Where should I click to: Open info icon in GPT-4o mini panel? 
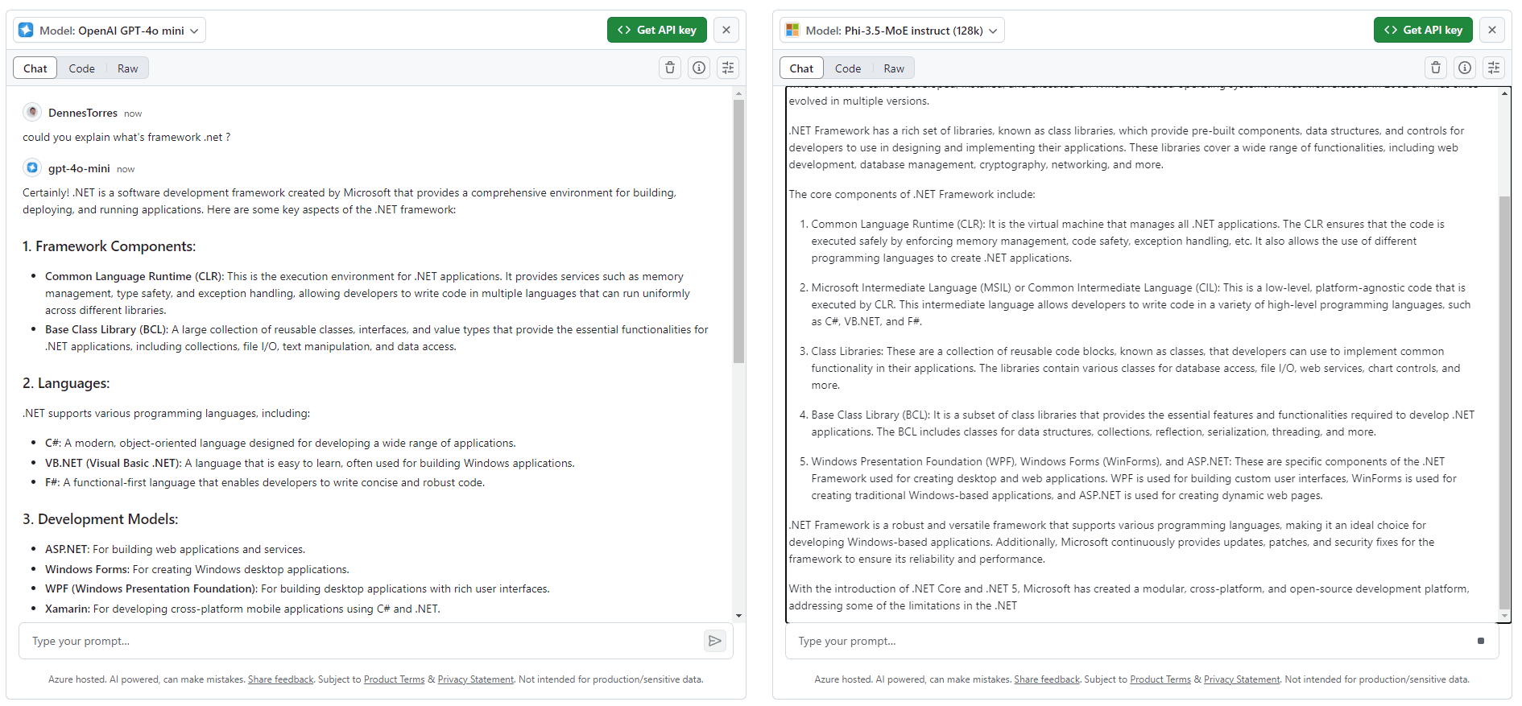[699, 68]
